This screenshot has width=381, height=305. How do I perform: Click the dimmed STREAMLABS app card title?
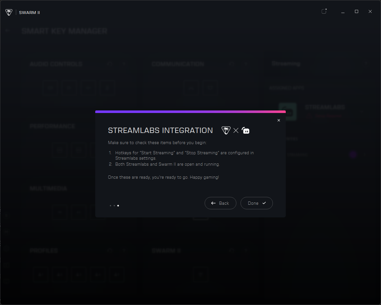(x=325, y=107)
